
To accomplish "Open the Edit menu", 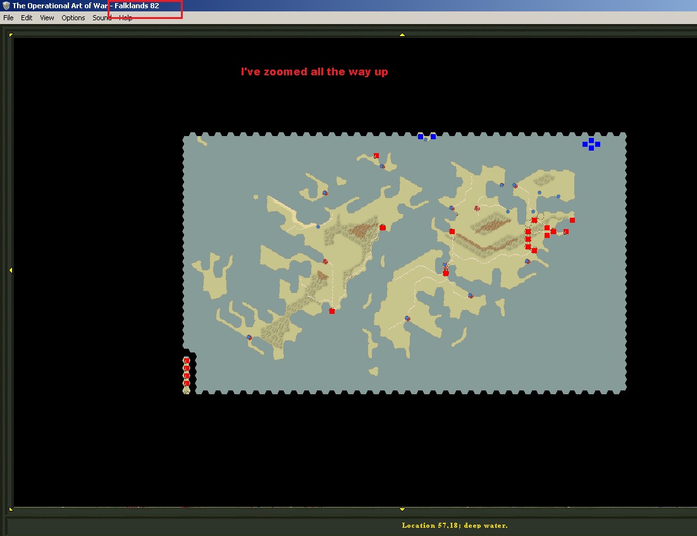I will (x=27, y=18).
